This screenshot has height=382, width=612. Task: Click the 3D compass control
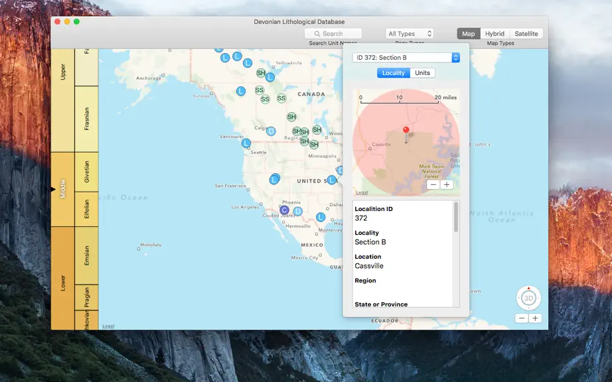pos(528,298)
